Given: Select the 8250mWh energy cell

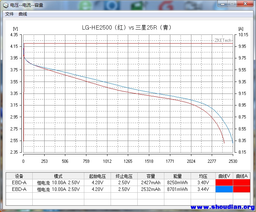Looking at the screenshot, I should [177, 182].
